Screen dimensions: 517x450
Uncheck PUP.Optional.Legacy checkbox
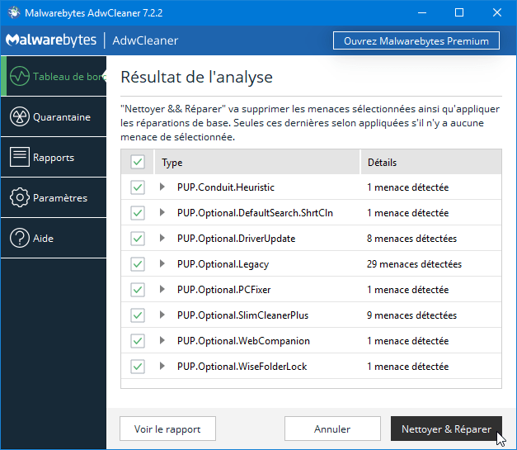click(138, 263)
